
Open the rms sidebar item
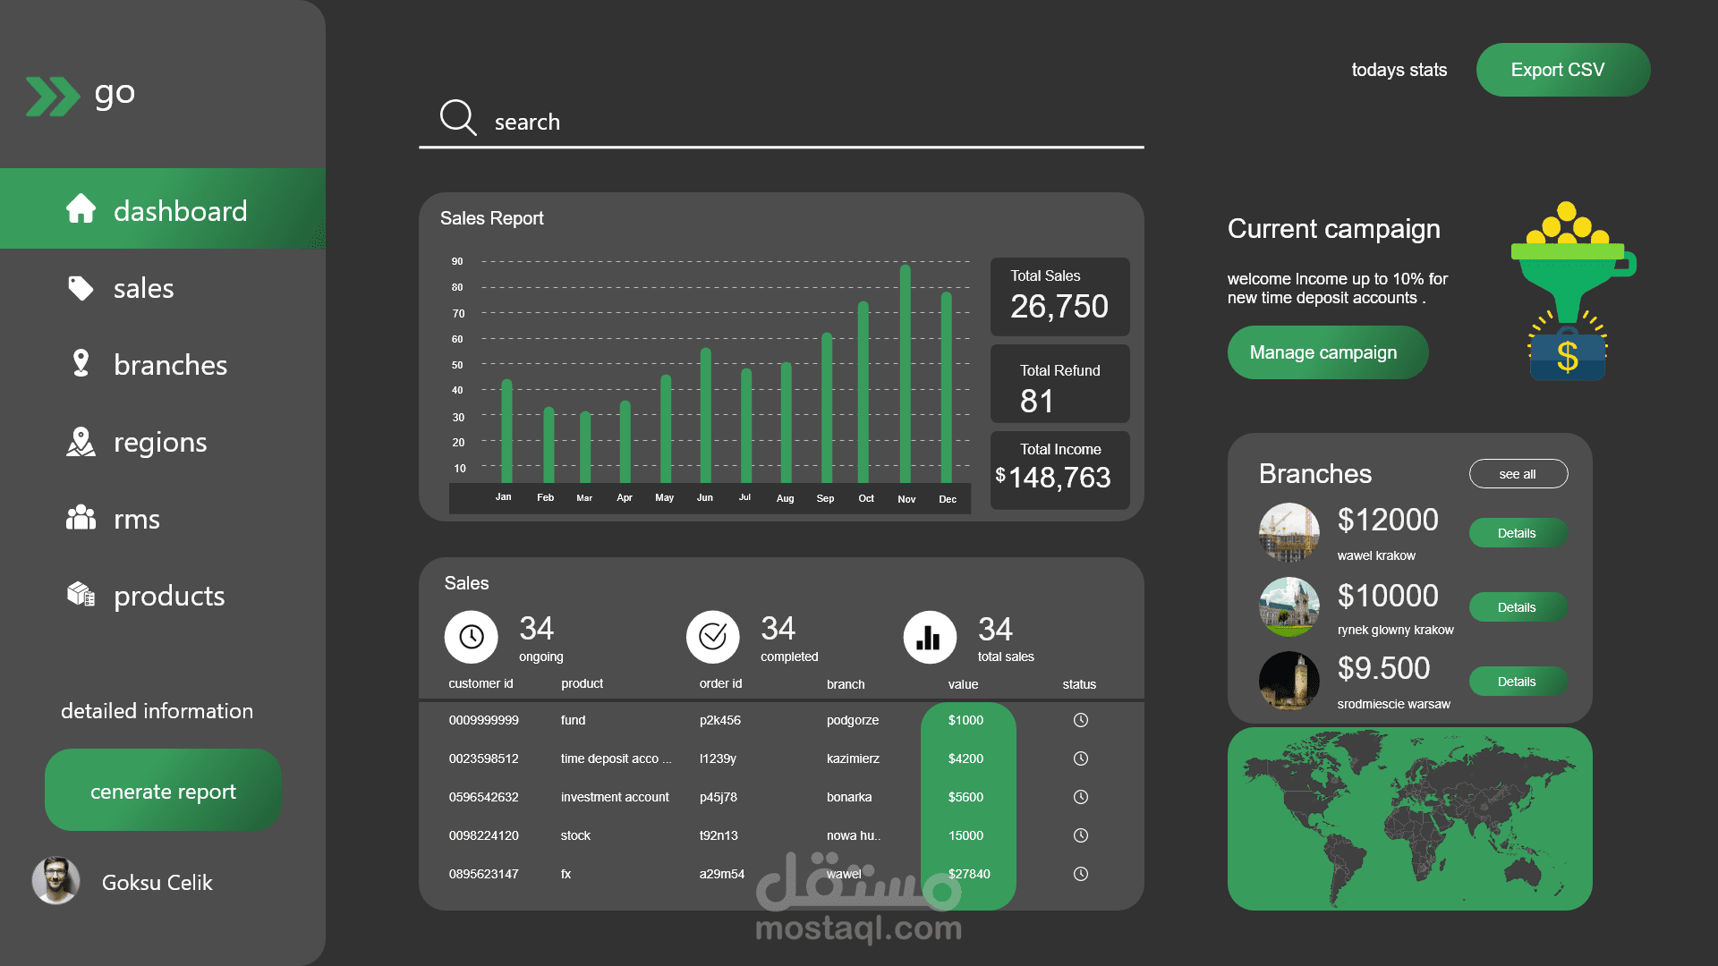point(136,519)
